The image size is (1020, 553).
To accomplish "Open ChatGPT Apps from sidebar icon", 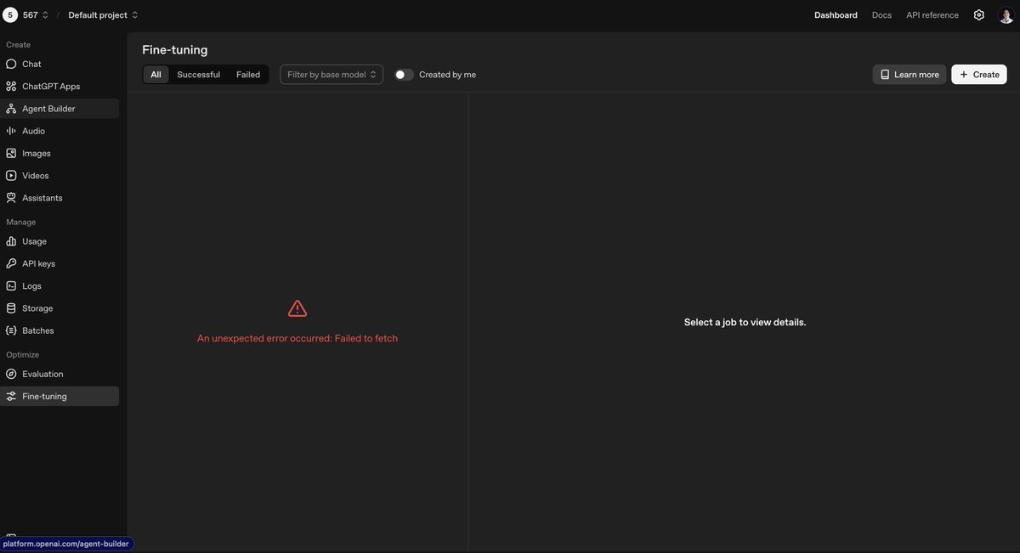I will pyautogui.click(x=11, y=87).
